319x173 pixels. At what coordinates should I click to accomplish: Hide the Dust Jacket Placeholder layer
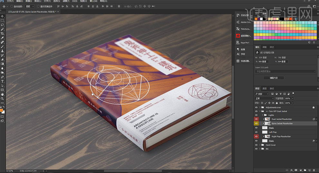coord(256,119)
